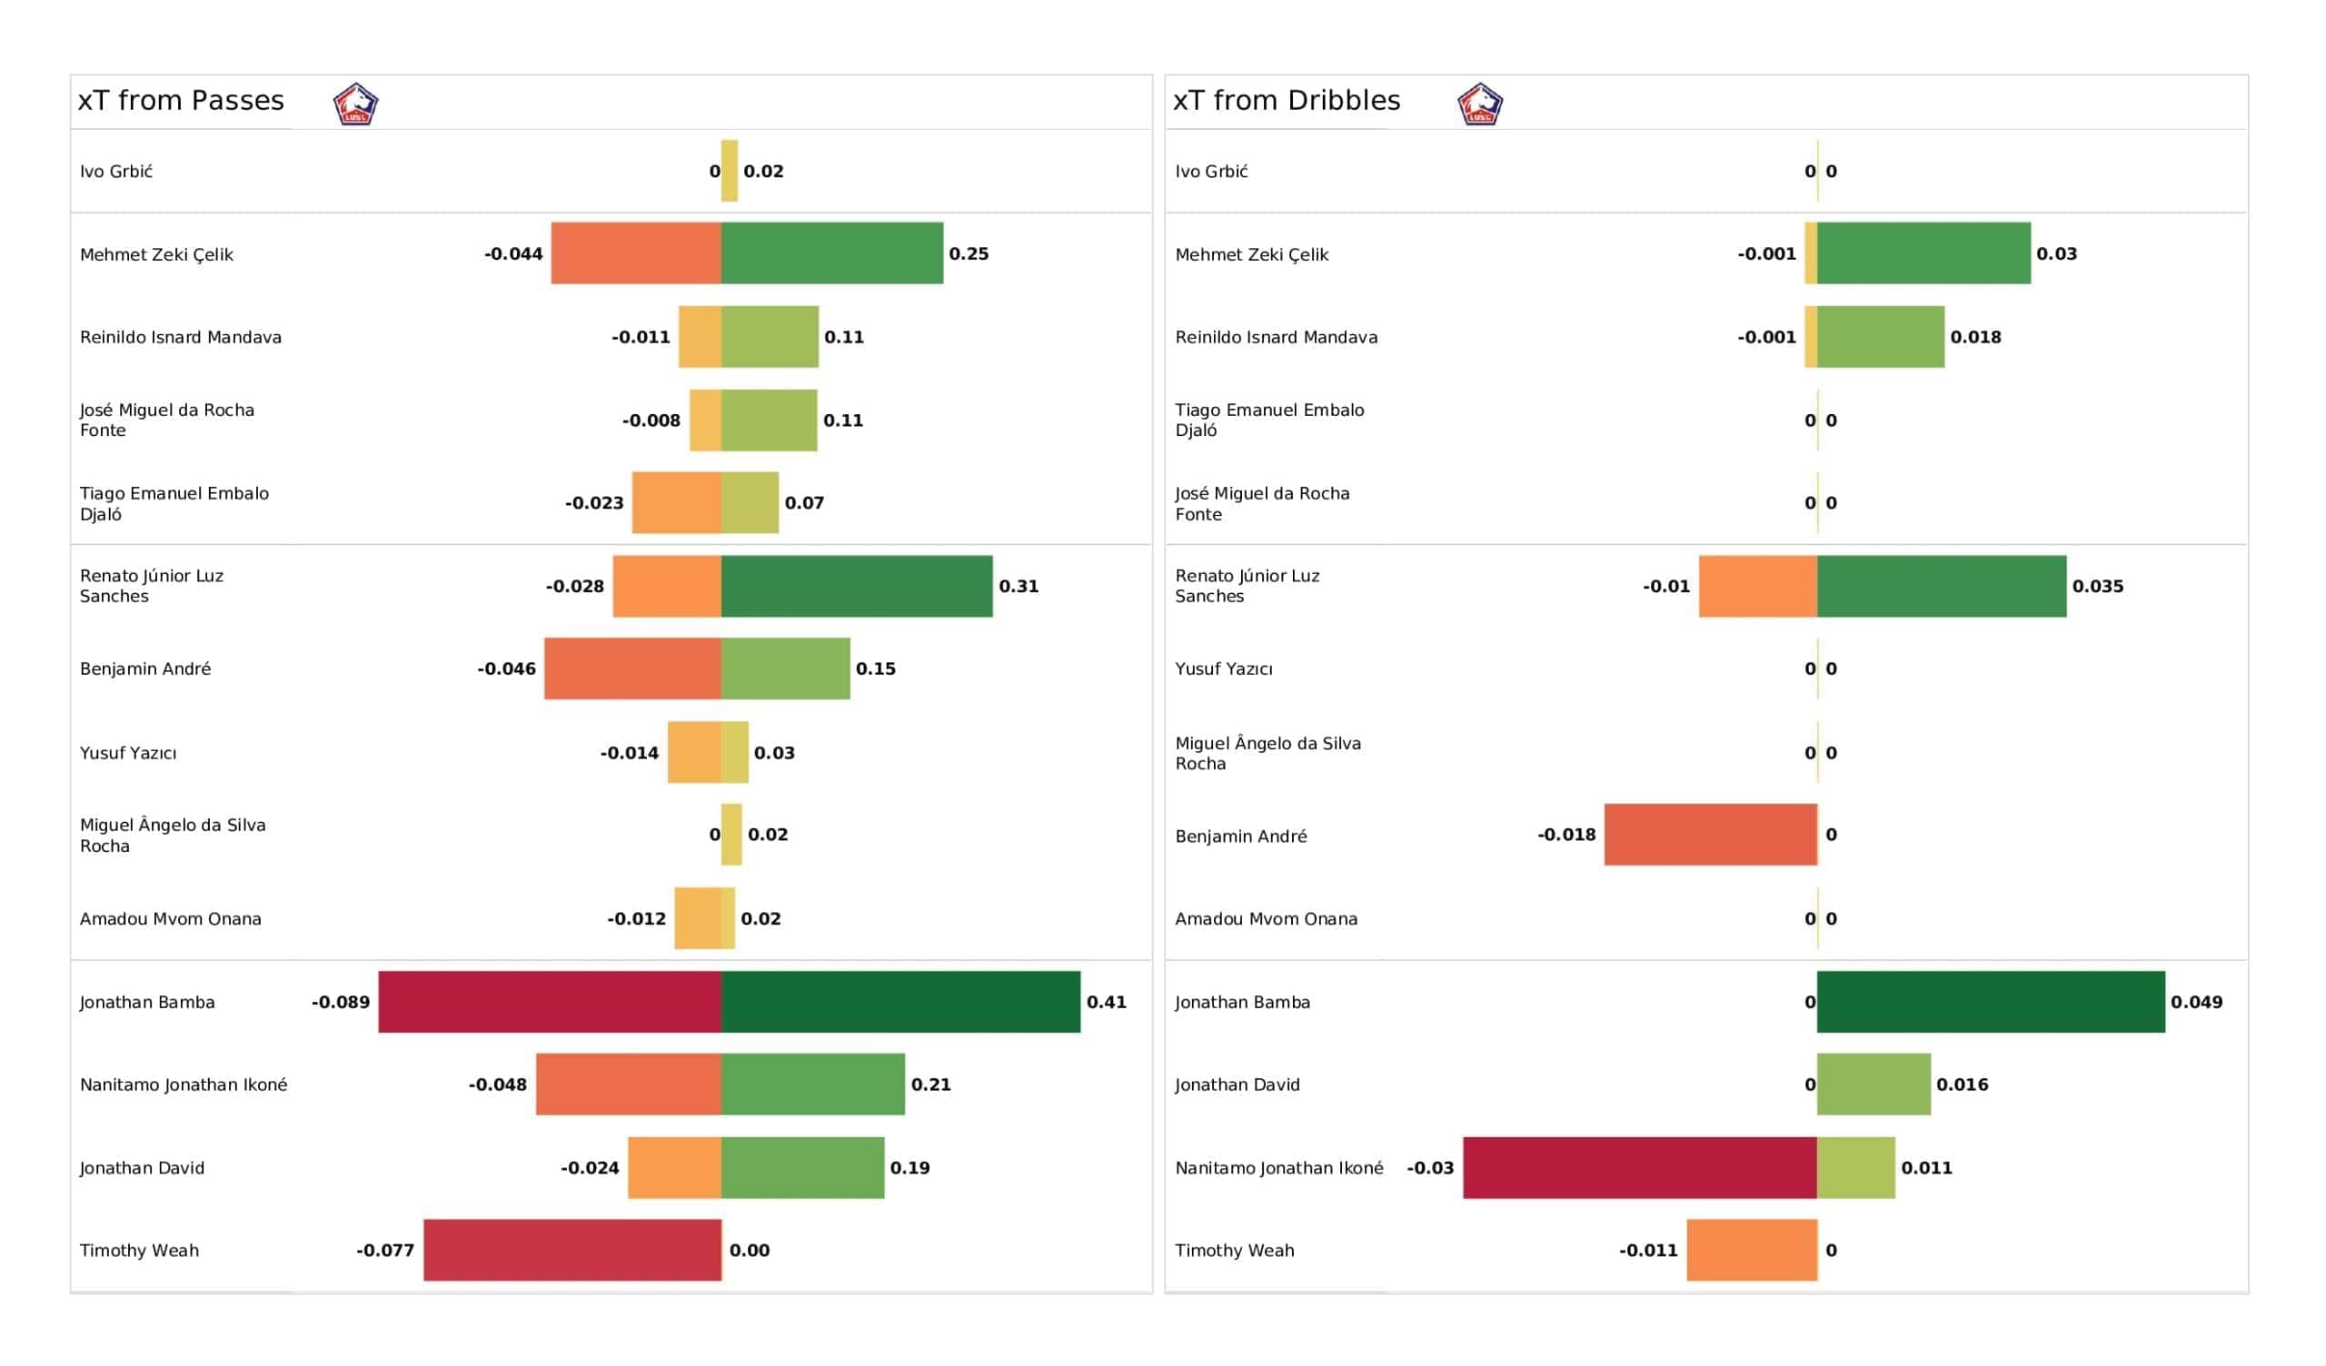Click Jonathan Bamba's crimson -0.089 passes bar

[550, 1002]
